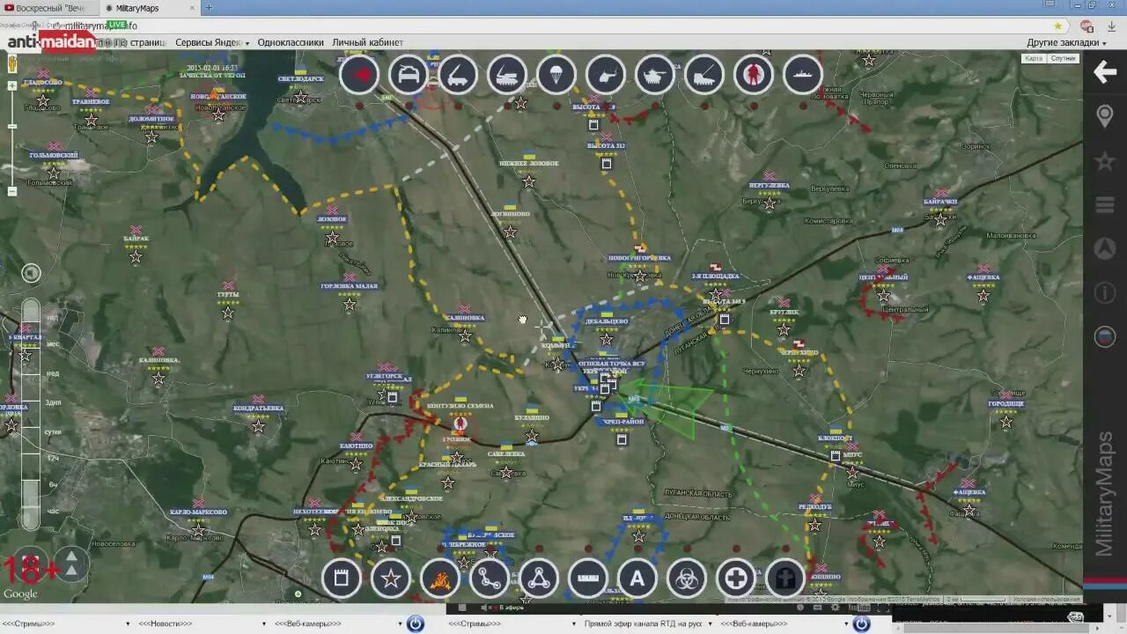Screen dimensions: 1127x634
Task: Pick the gravestone icon
Action: click(x=785, y=579)
